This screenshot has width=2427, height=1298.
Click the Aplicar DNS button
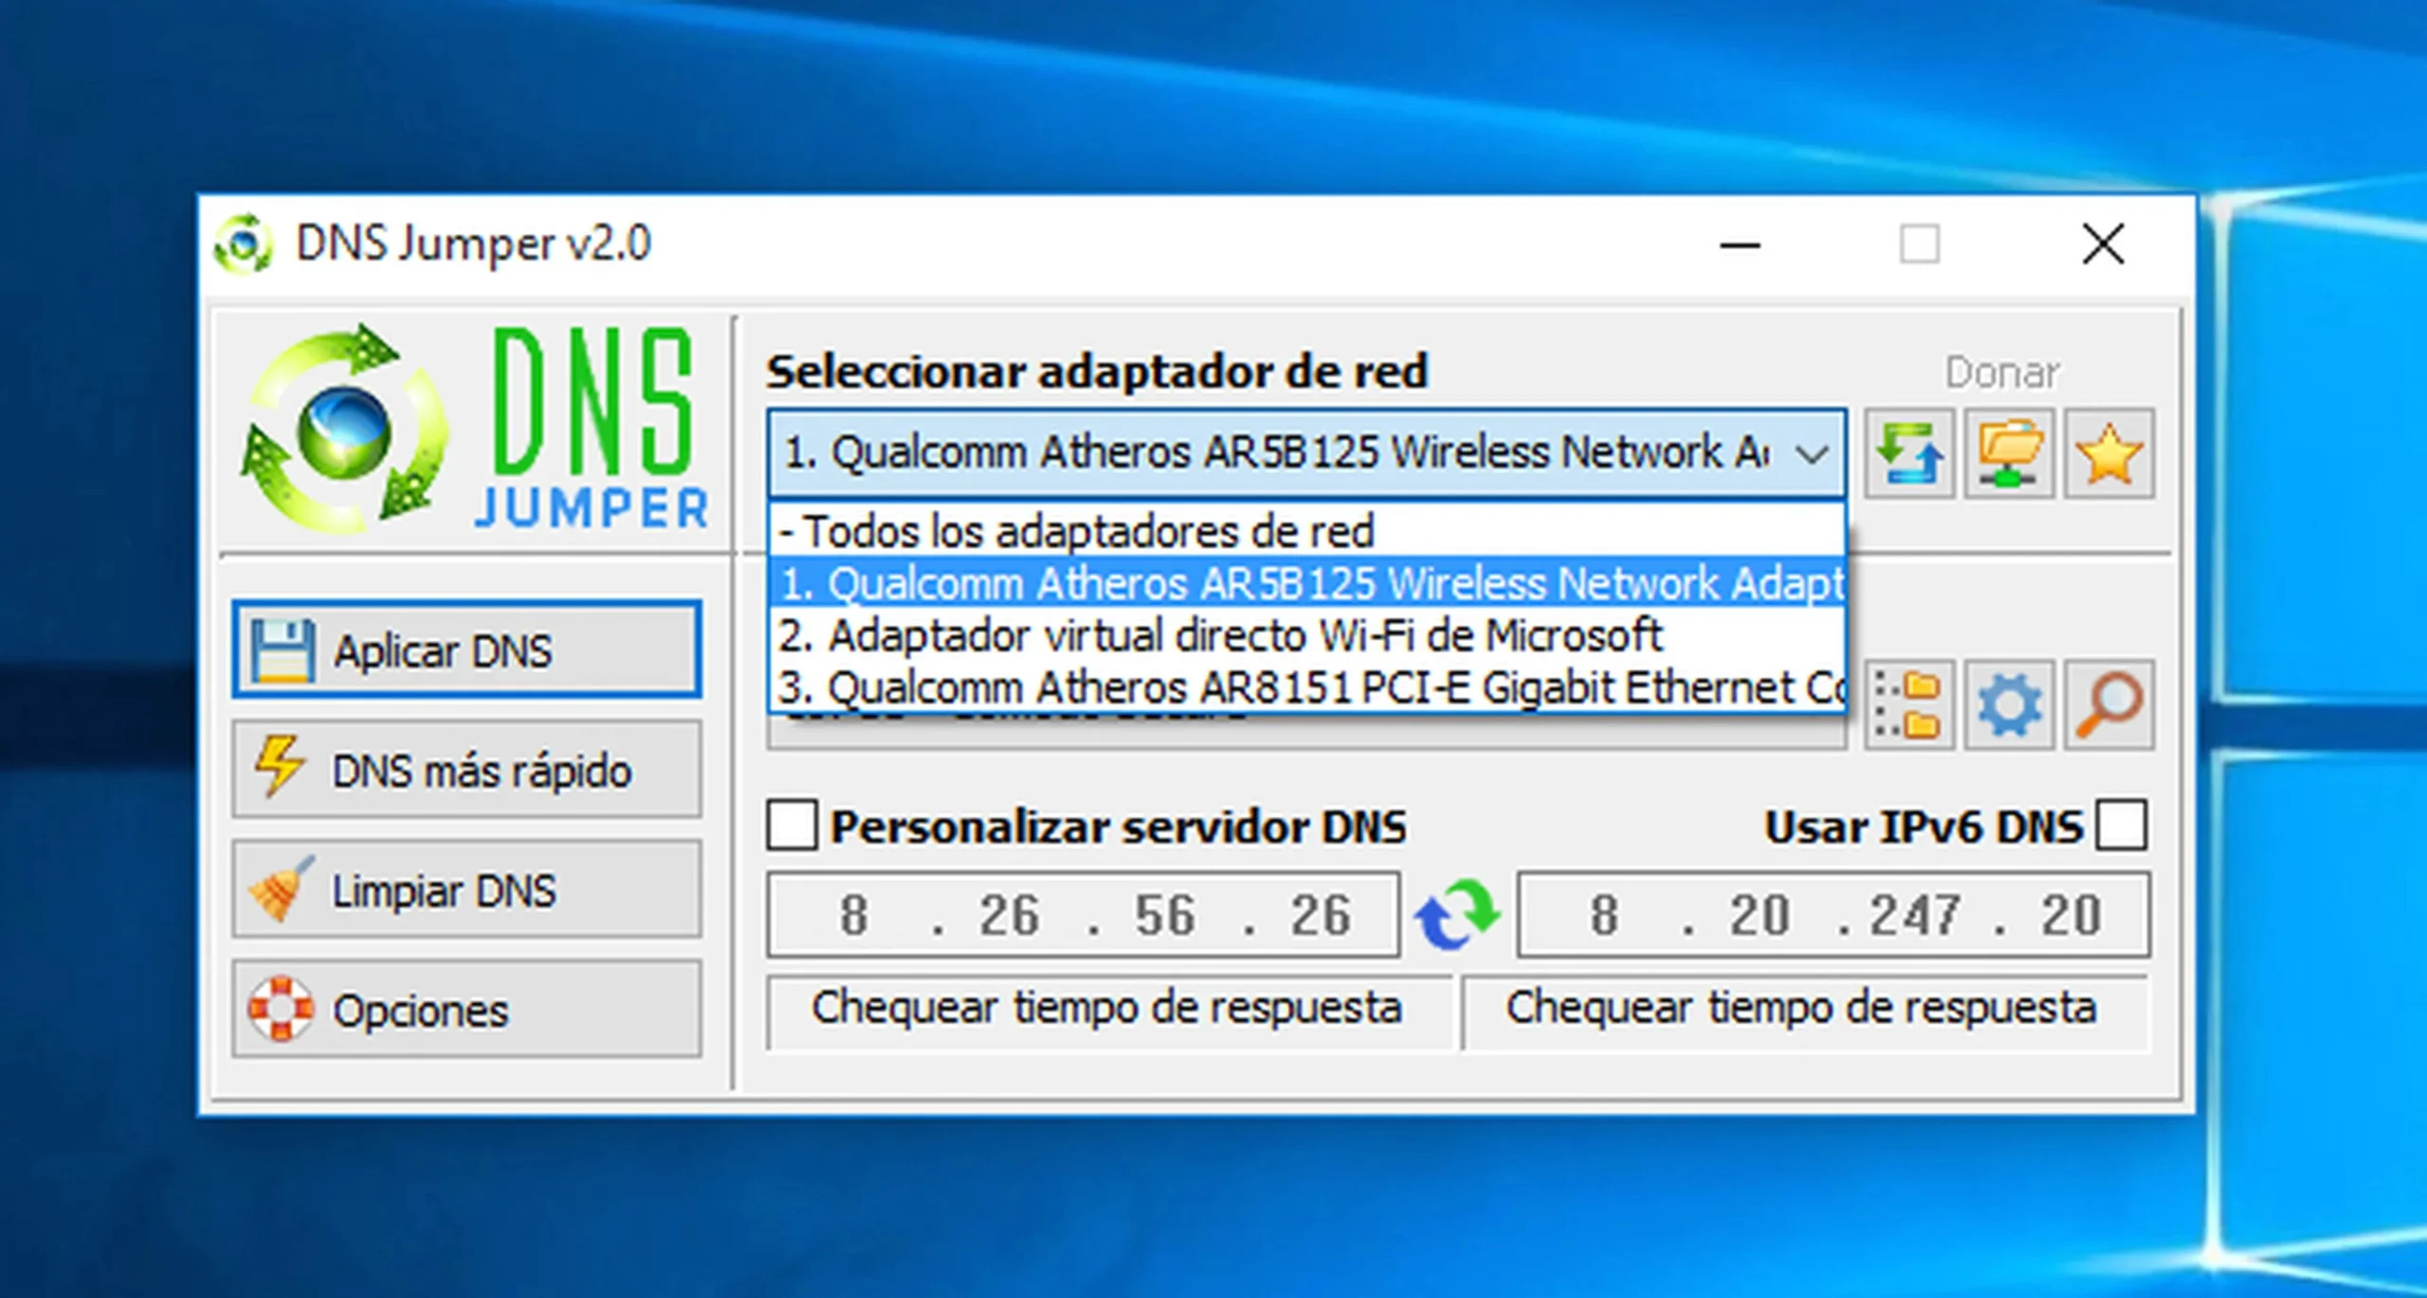(467, 649)
